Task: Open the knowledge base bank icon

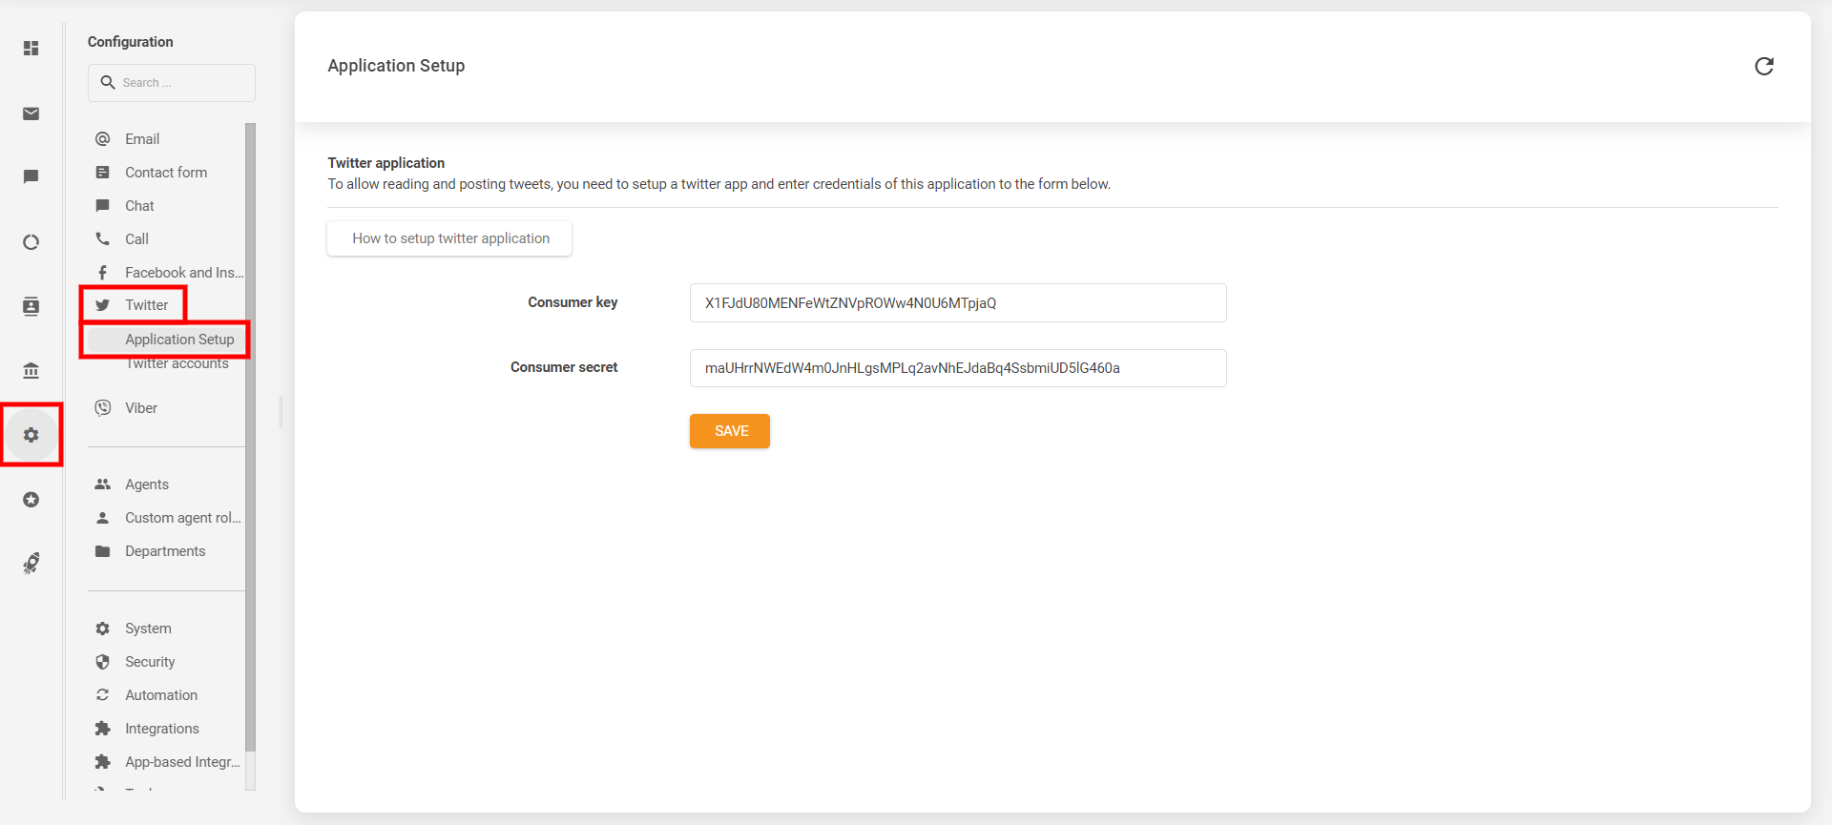Action: (31, 370)
